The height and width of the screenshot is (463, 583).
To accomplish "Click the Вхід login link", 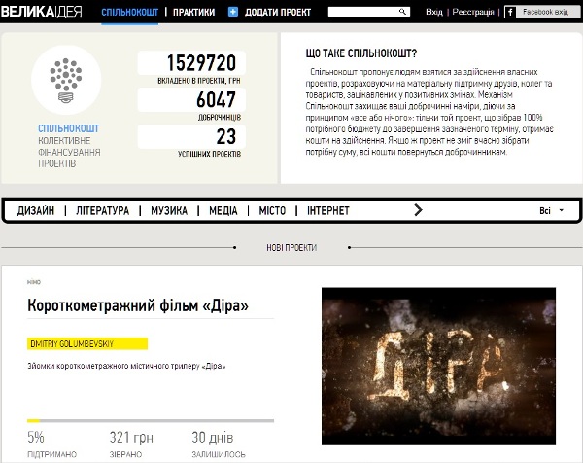I will click(x=433, y=13).
